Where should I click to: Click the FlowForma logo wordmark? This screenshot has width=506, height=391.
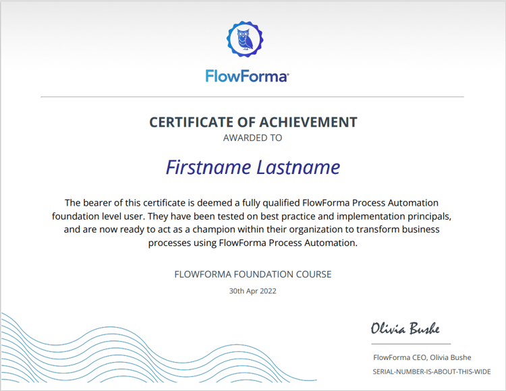[247, 76]
